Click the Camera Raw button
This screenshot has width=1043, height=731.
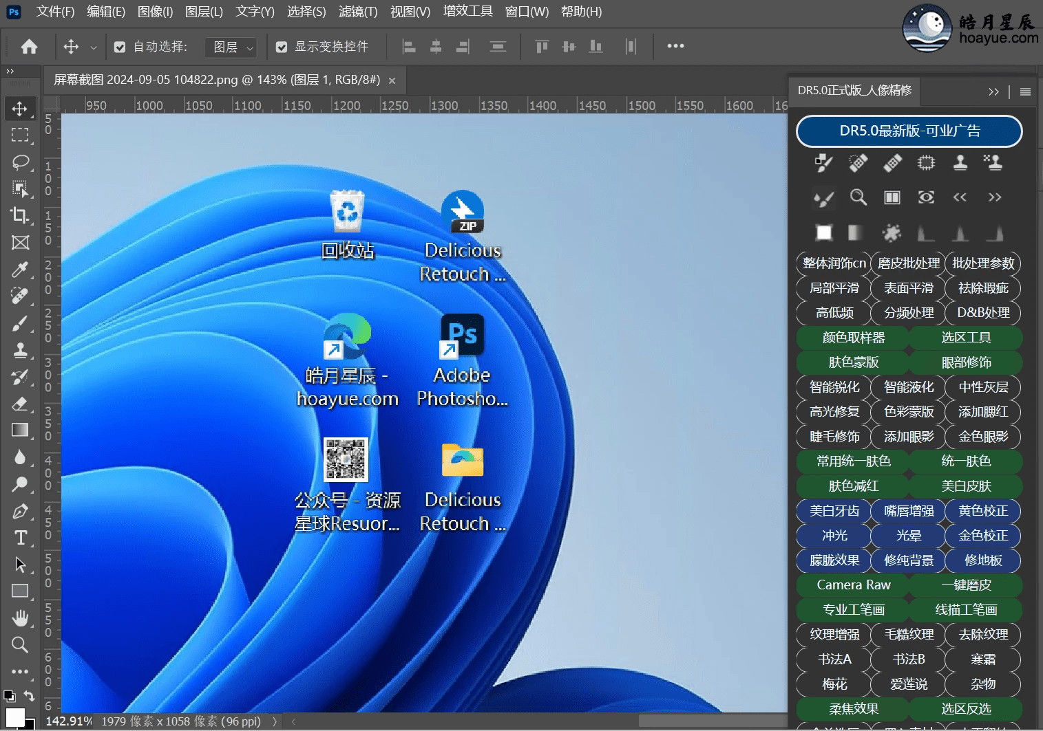point(854,585)
